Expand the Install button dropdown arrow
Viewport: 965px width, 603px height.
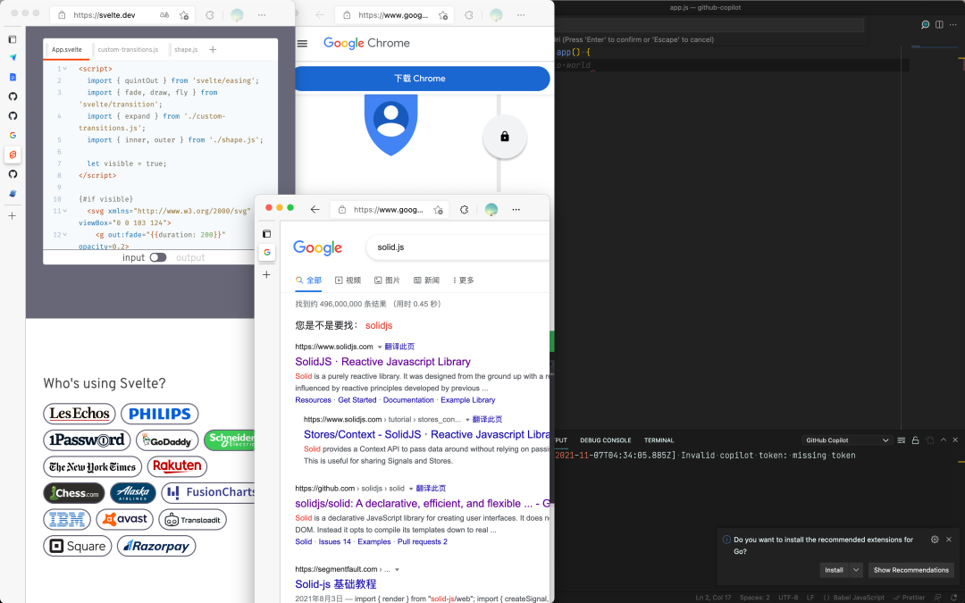coord(856,570)
